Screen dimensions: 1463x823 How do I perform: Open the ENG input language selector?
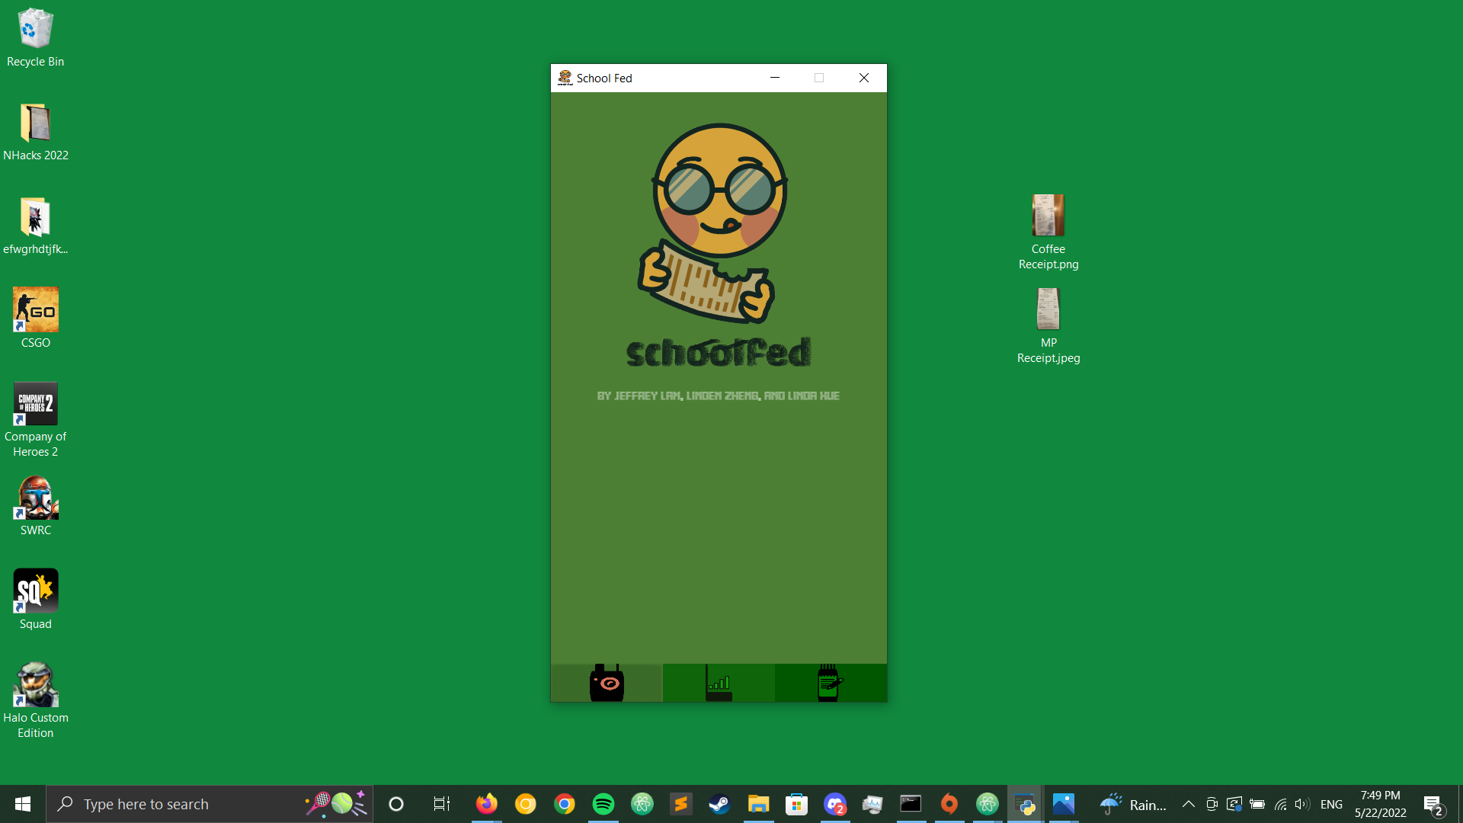(x=1331, y=804)
